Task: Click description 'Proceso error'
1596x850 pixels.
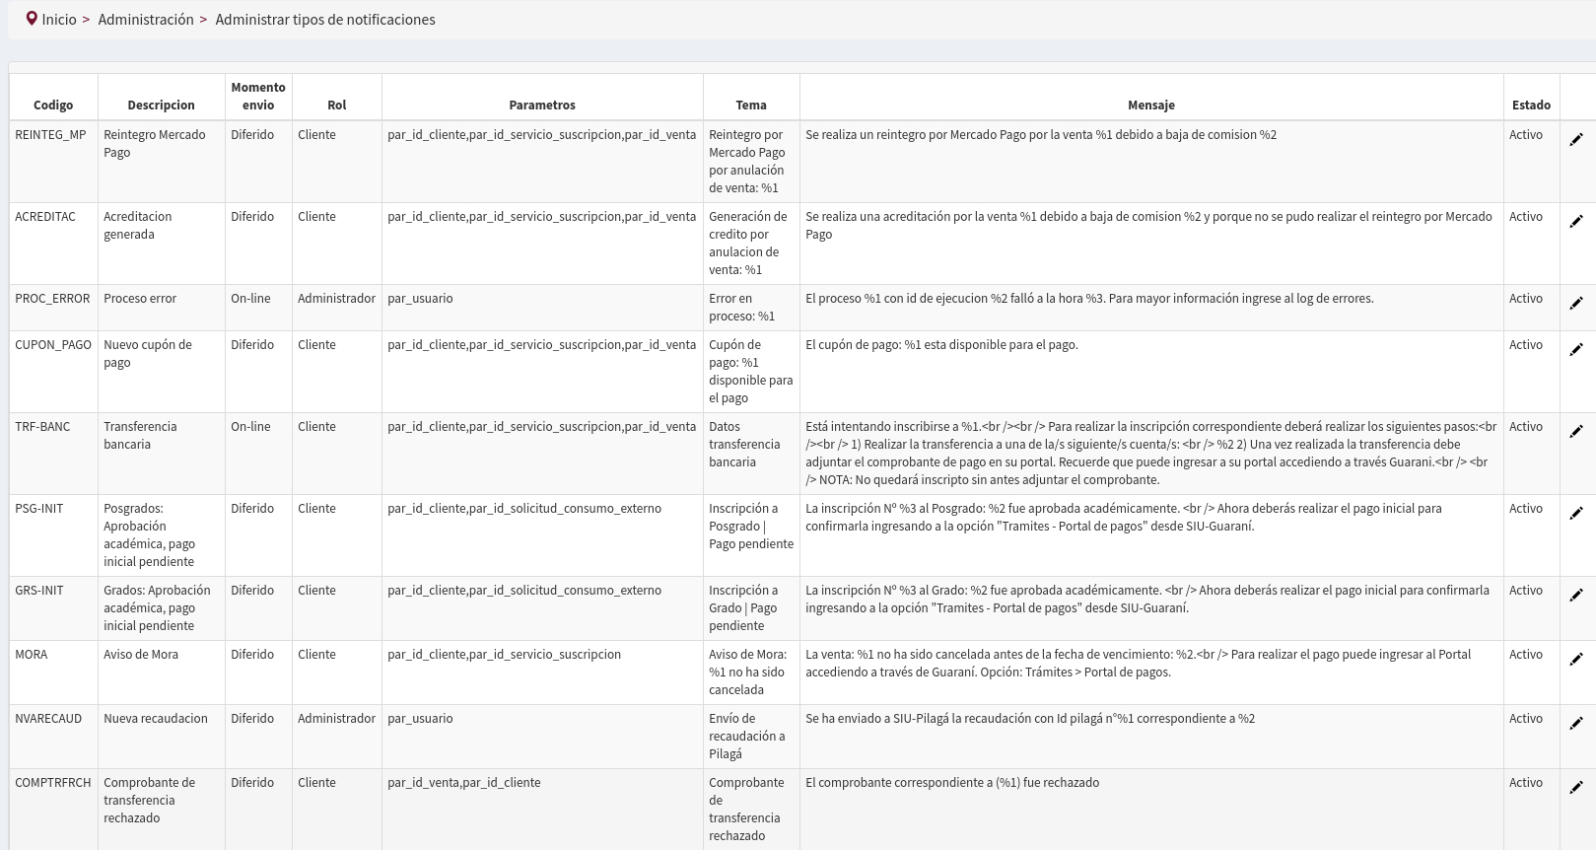Action: pyautogui.click(x=140, y=298)
